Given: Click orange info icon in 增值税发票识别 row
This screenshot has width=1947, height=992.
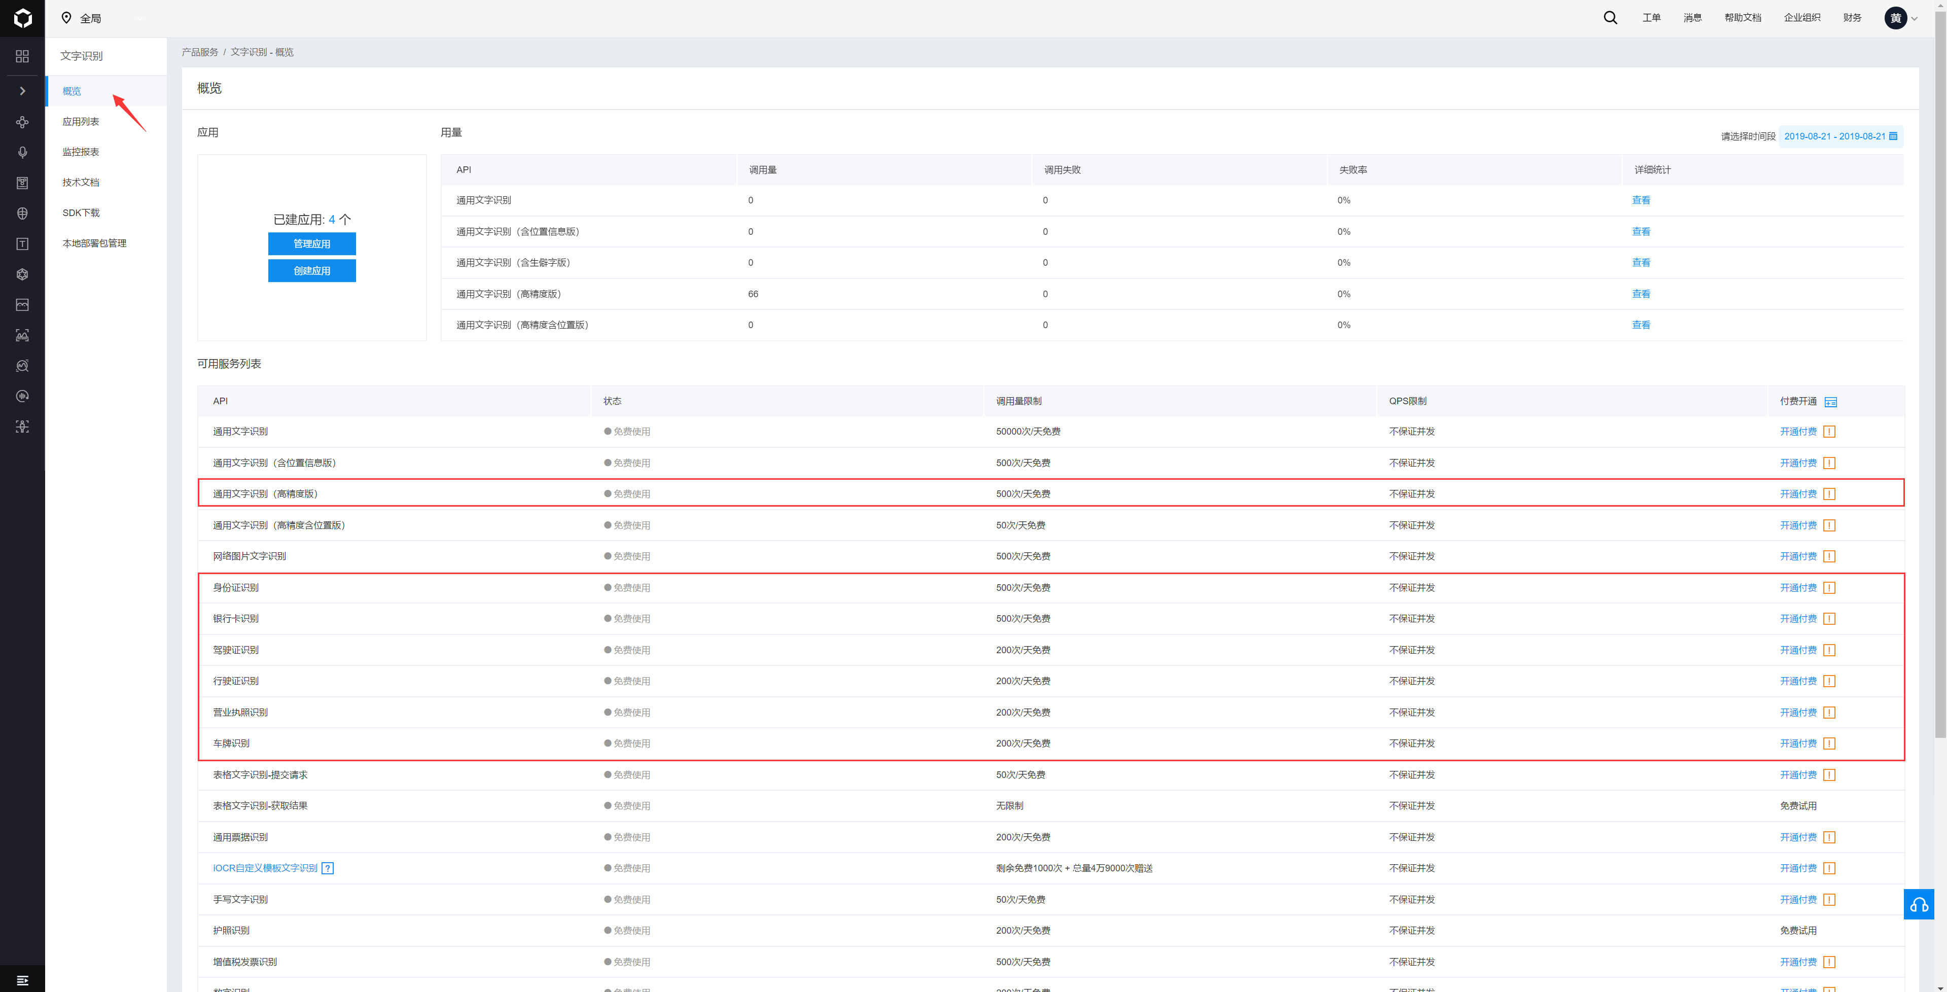Looking at the screenshot, I should coord(1829,962).
